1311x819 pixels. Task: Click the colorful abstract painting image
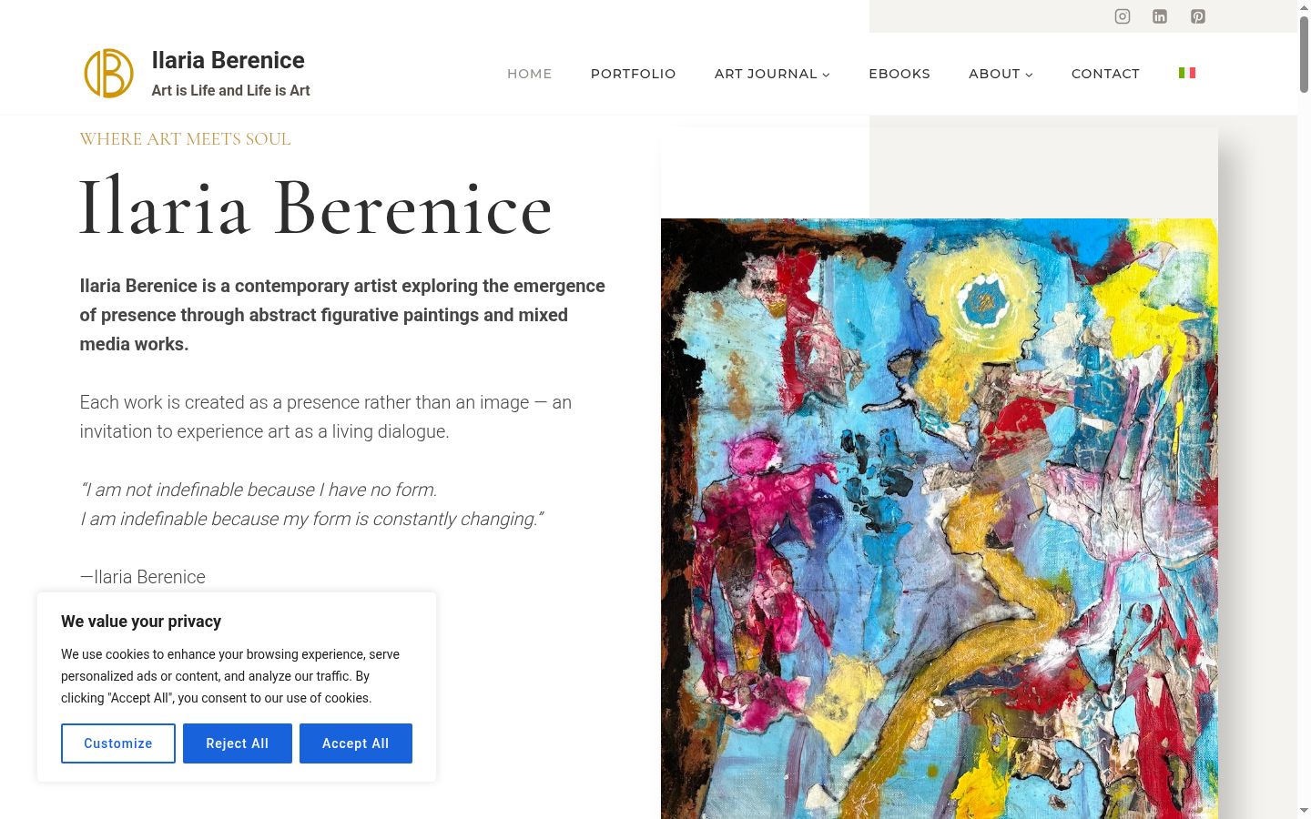[x=939, y=519]
